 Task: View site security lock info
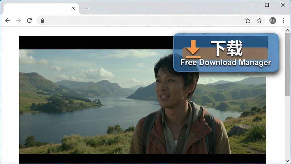pyautogui.click(x=43, y=20)
